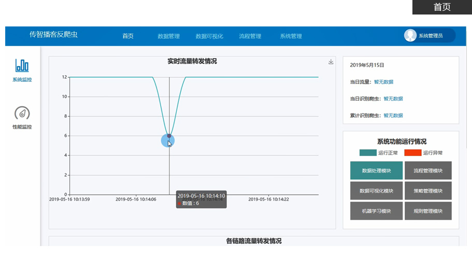Open the 性能监控 gauge icon
472x272 pixels.
pos(22,113)
